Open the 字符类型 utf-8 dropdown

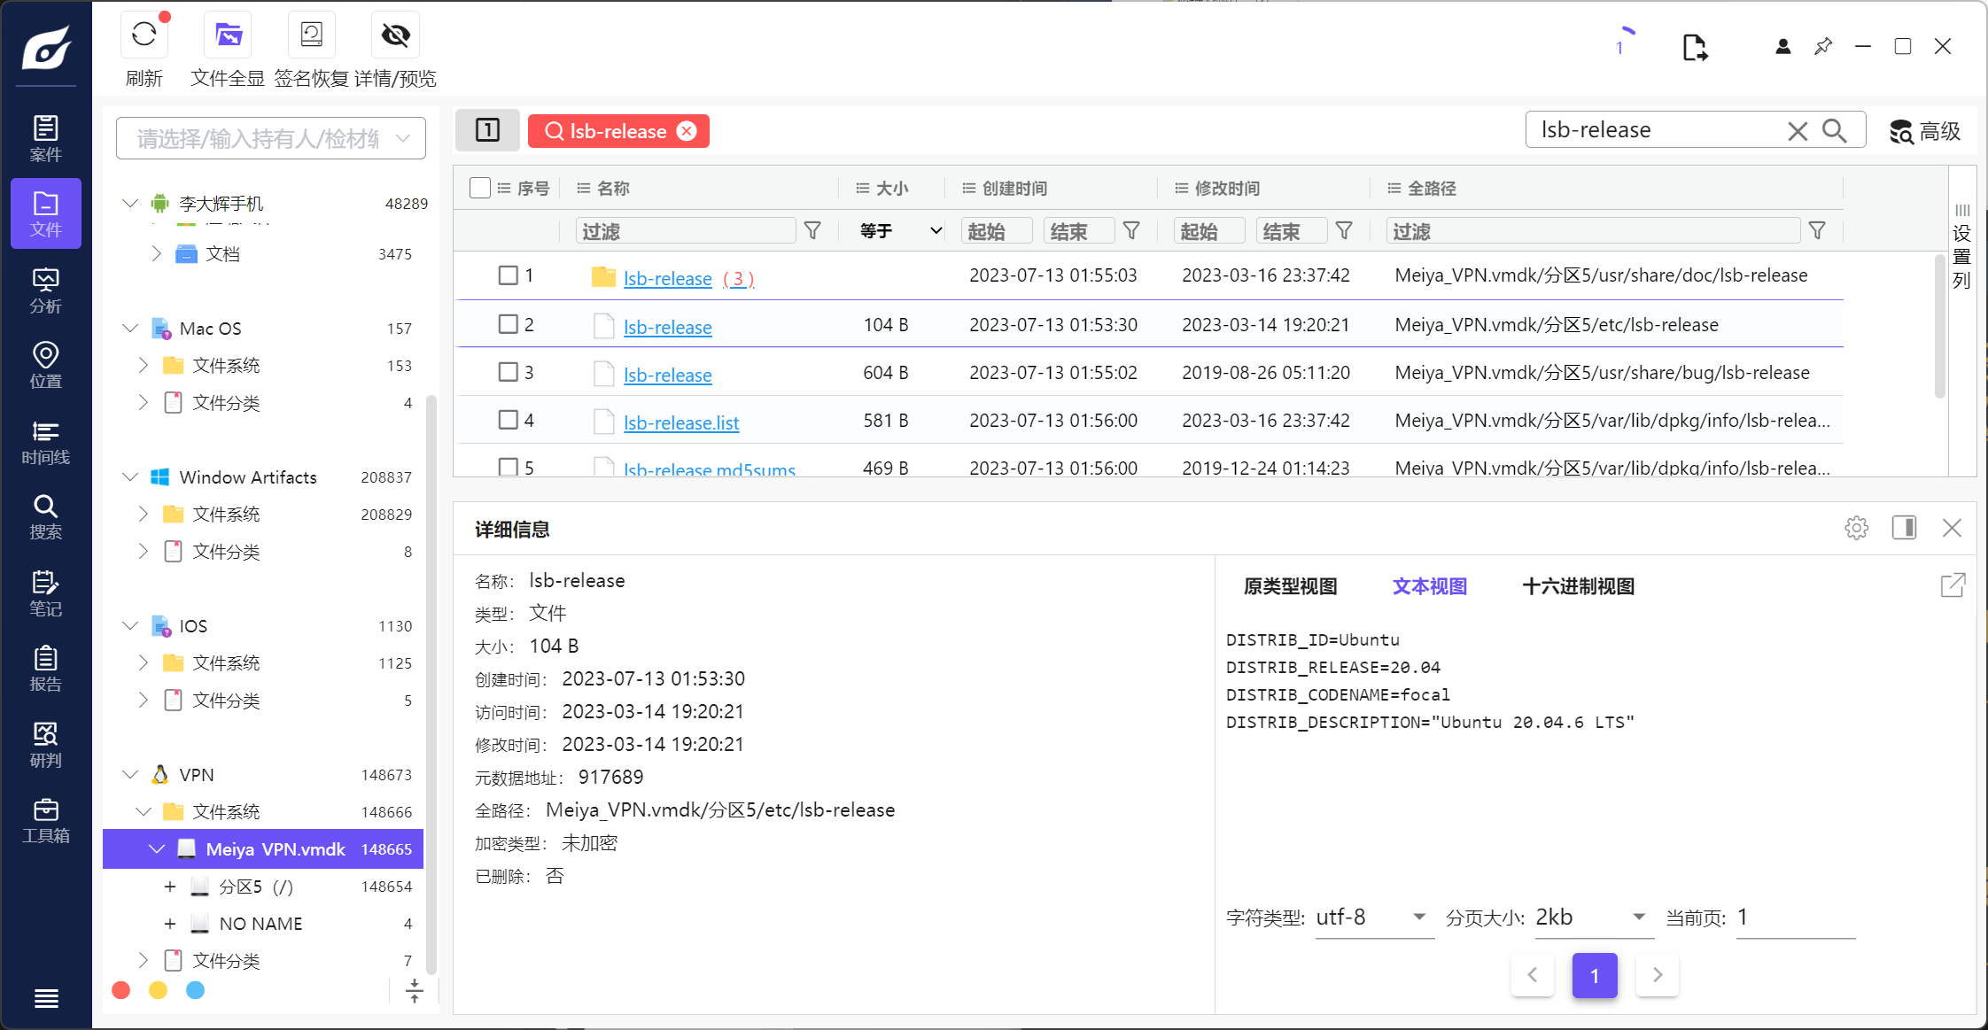(1372, 918)
